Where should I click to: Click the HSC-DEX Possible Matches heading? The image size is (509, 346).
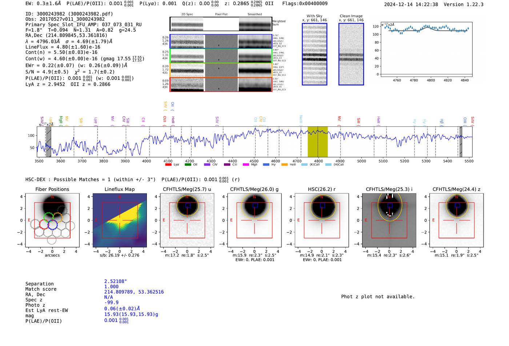point(91,179)
